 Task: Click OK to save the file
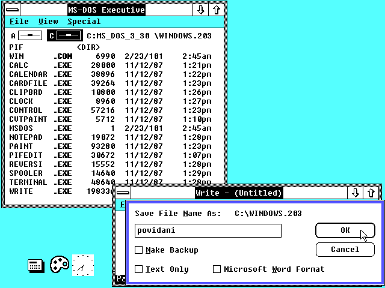345,230
